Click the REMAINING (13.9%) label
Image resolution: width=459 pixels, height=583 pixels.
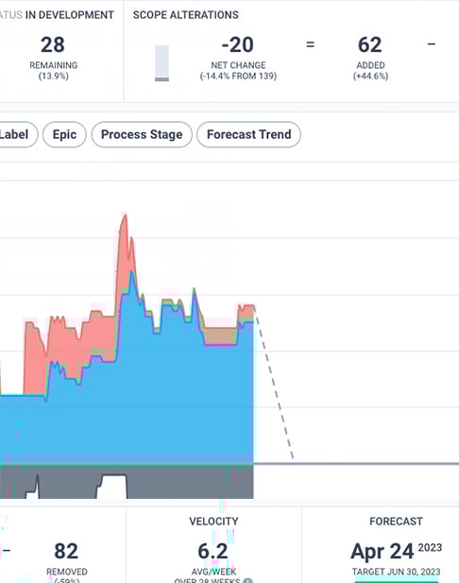tap(54, 71)
